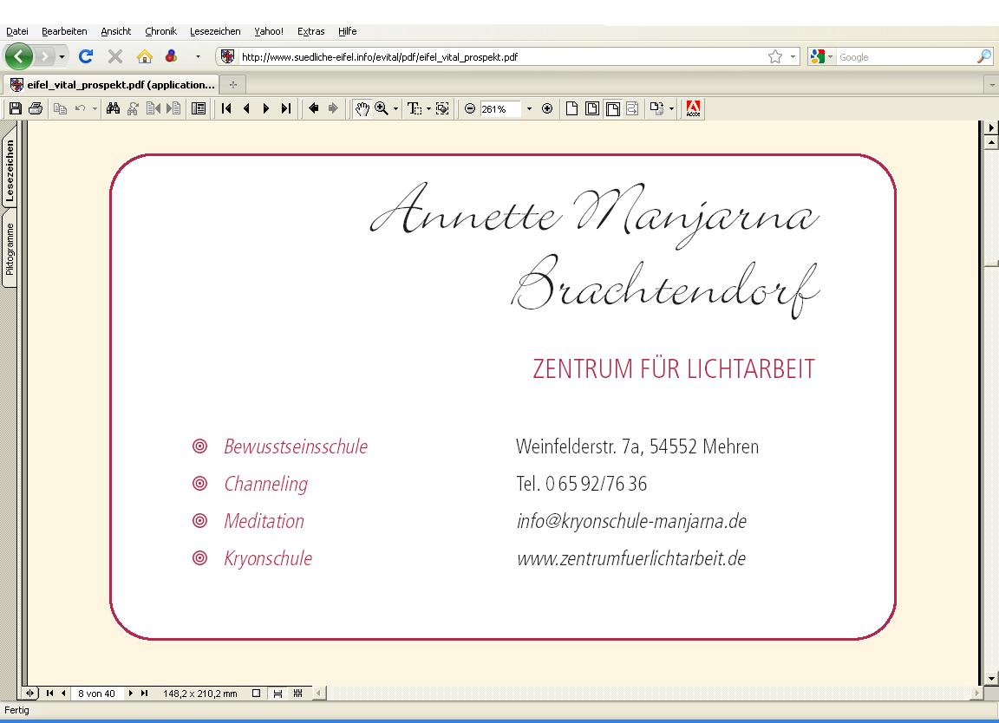Switch to the Piktogramme side tab

tap(10, 250)
